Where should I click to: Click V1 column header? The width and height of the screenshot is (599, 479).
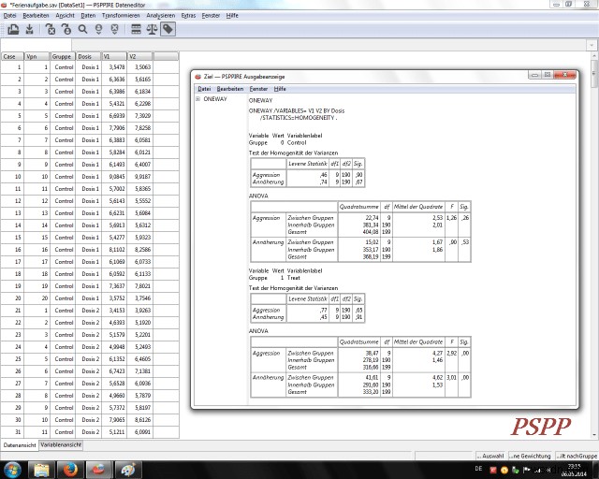point(114,56)
